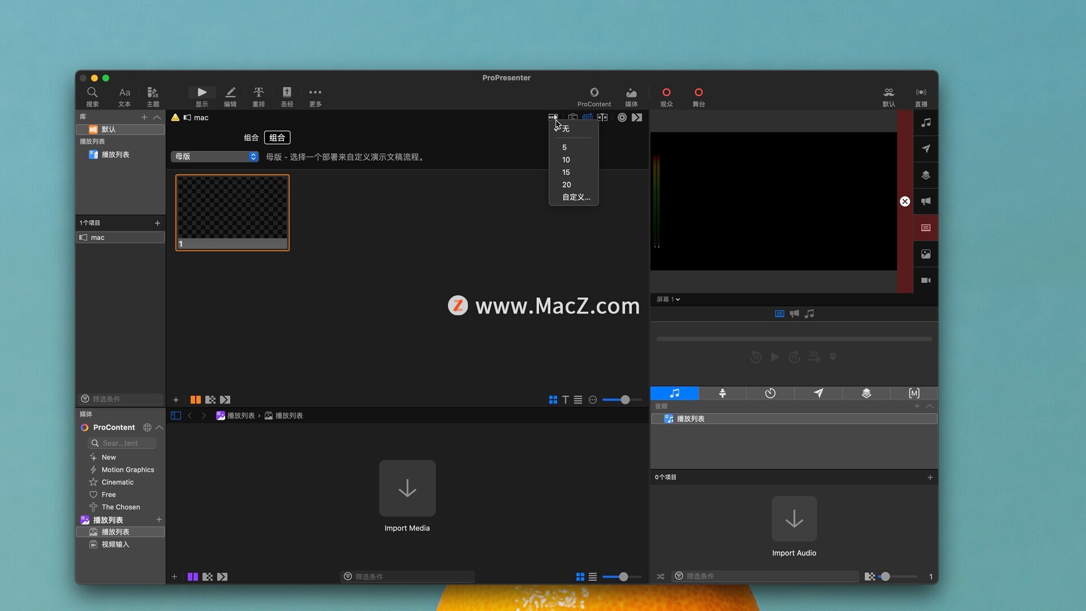
Task: Switch to the Show (显示) view
Action: coord(202,96)
